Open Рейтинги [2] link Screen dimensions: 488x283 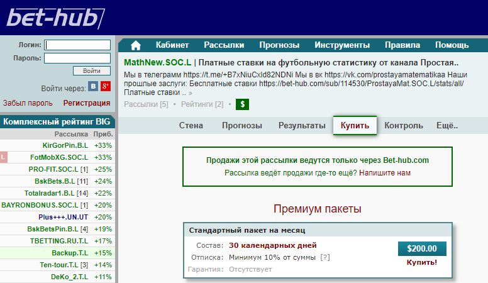click(x=202, y=104)
